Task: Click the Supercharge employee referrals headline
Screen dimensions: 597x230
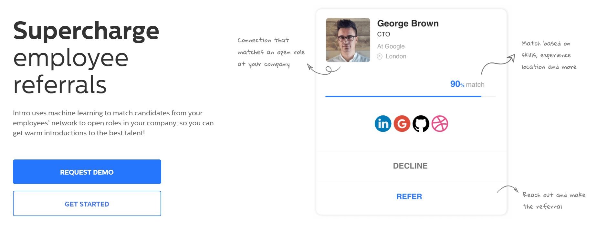Action: [86, 57]
